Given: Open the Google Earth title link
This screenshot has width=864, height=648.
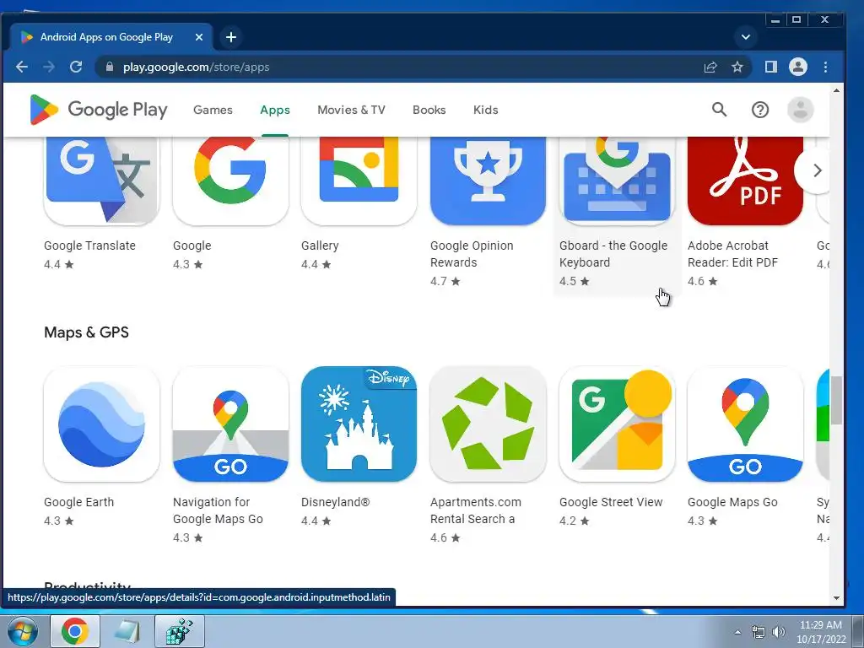Looking at the screenshot, I should [x=78, y=502].
